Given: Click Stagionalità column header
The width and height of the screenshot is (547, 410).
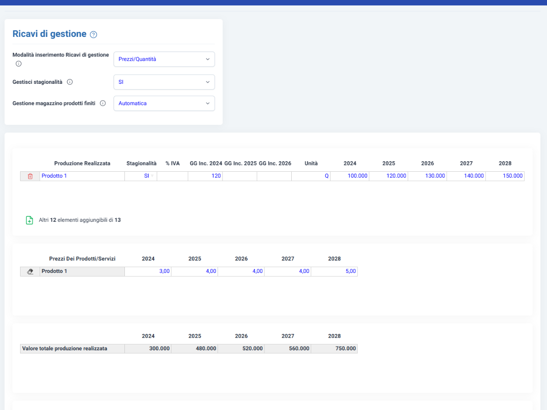Looking at the screenshot, I should [141, 164].
